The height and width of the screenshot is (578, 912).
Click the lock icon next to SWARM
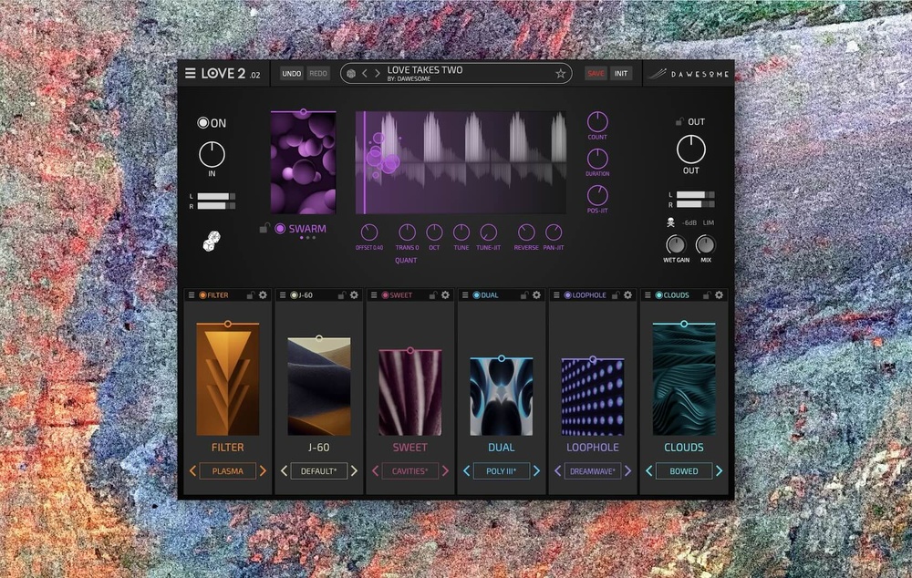click(264, 229)
